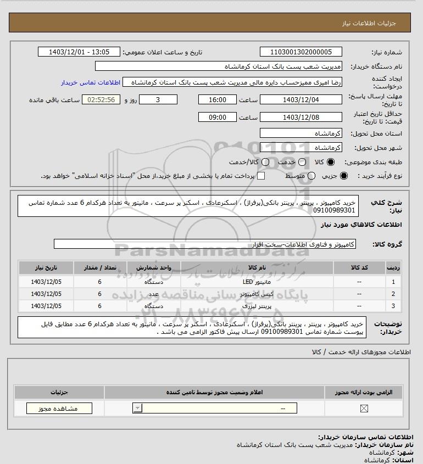Screen dimensions: 423x464
Task: Click the buyer organization name field
Action: [219, 66]
